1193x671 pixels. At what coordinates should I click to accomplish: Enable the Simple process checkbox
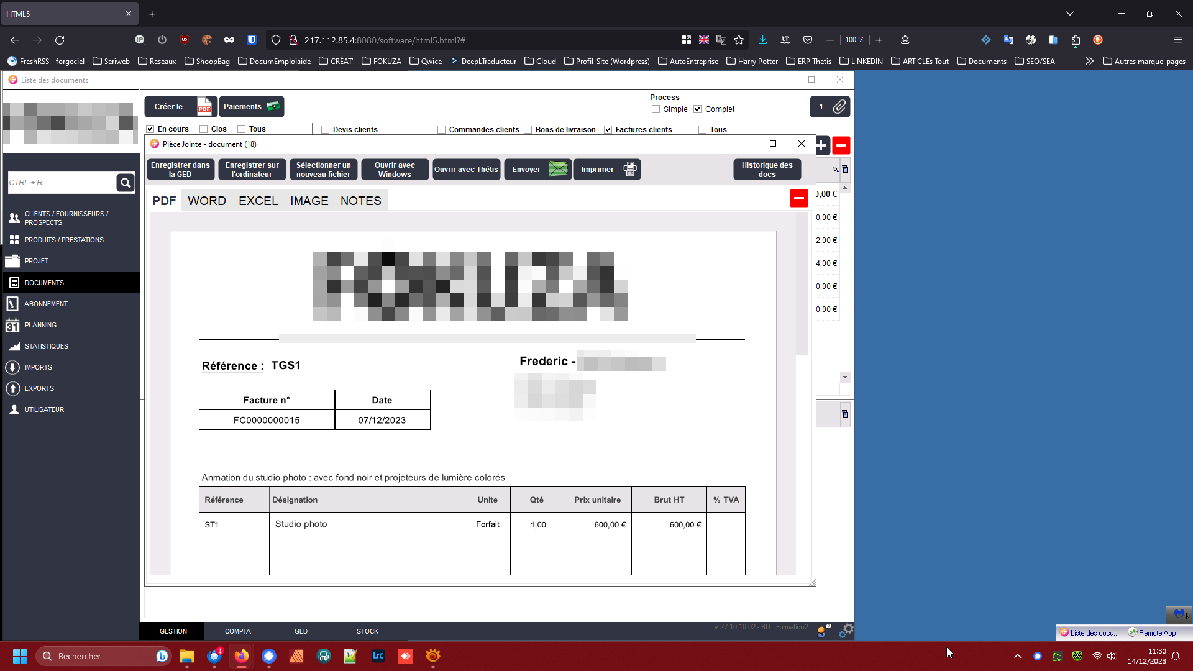coord(656,109)
